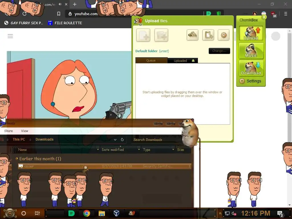The image size is (292, 219).
Task: Open FILE ROULETTE bookmark
Action: 65,23
